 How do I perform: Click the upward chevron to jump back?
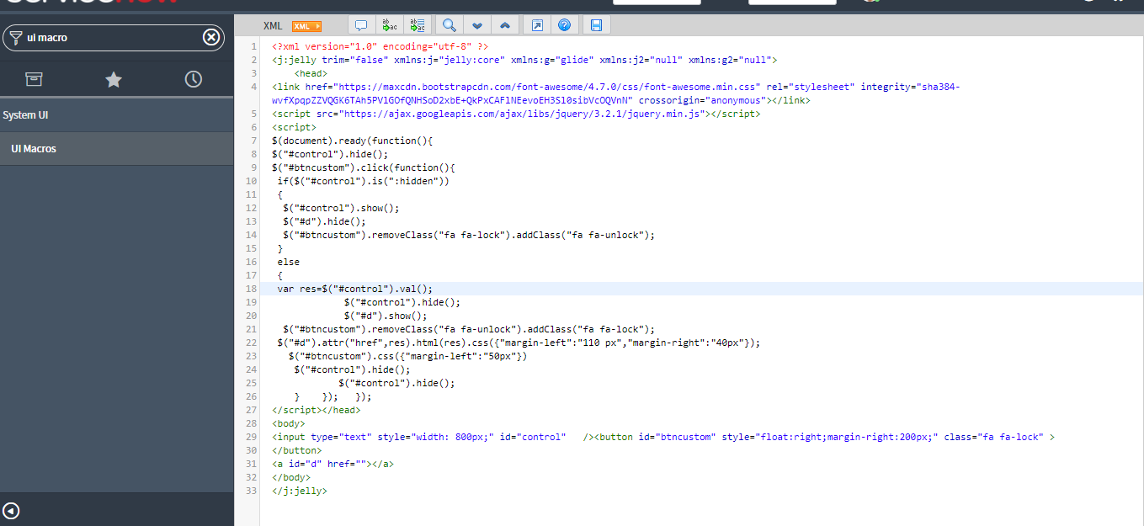point(504,24)
